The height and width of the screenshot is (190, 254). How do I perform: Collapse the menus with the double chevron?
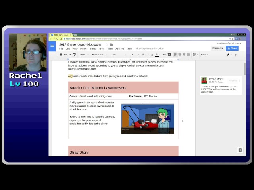(236, 55)
